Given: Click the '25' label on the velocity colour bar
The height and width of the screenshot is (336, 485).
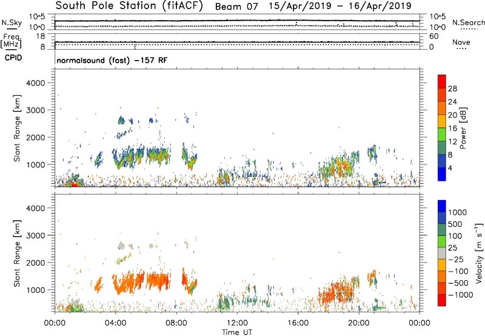Looking at the screenshot, I should click(452, 248).
